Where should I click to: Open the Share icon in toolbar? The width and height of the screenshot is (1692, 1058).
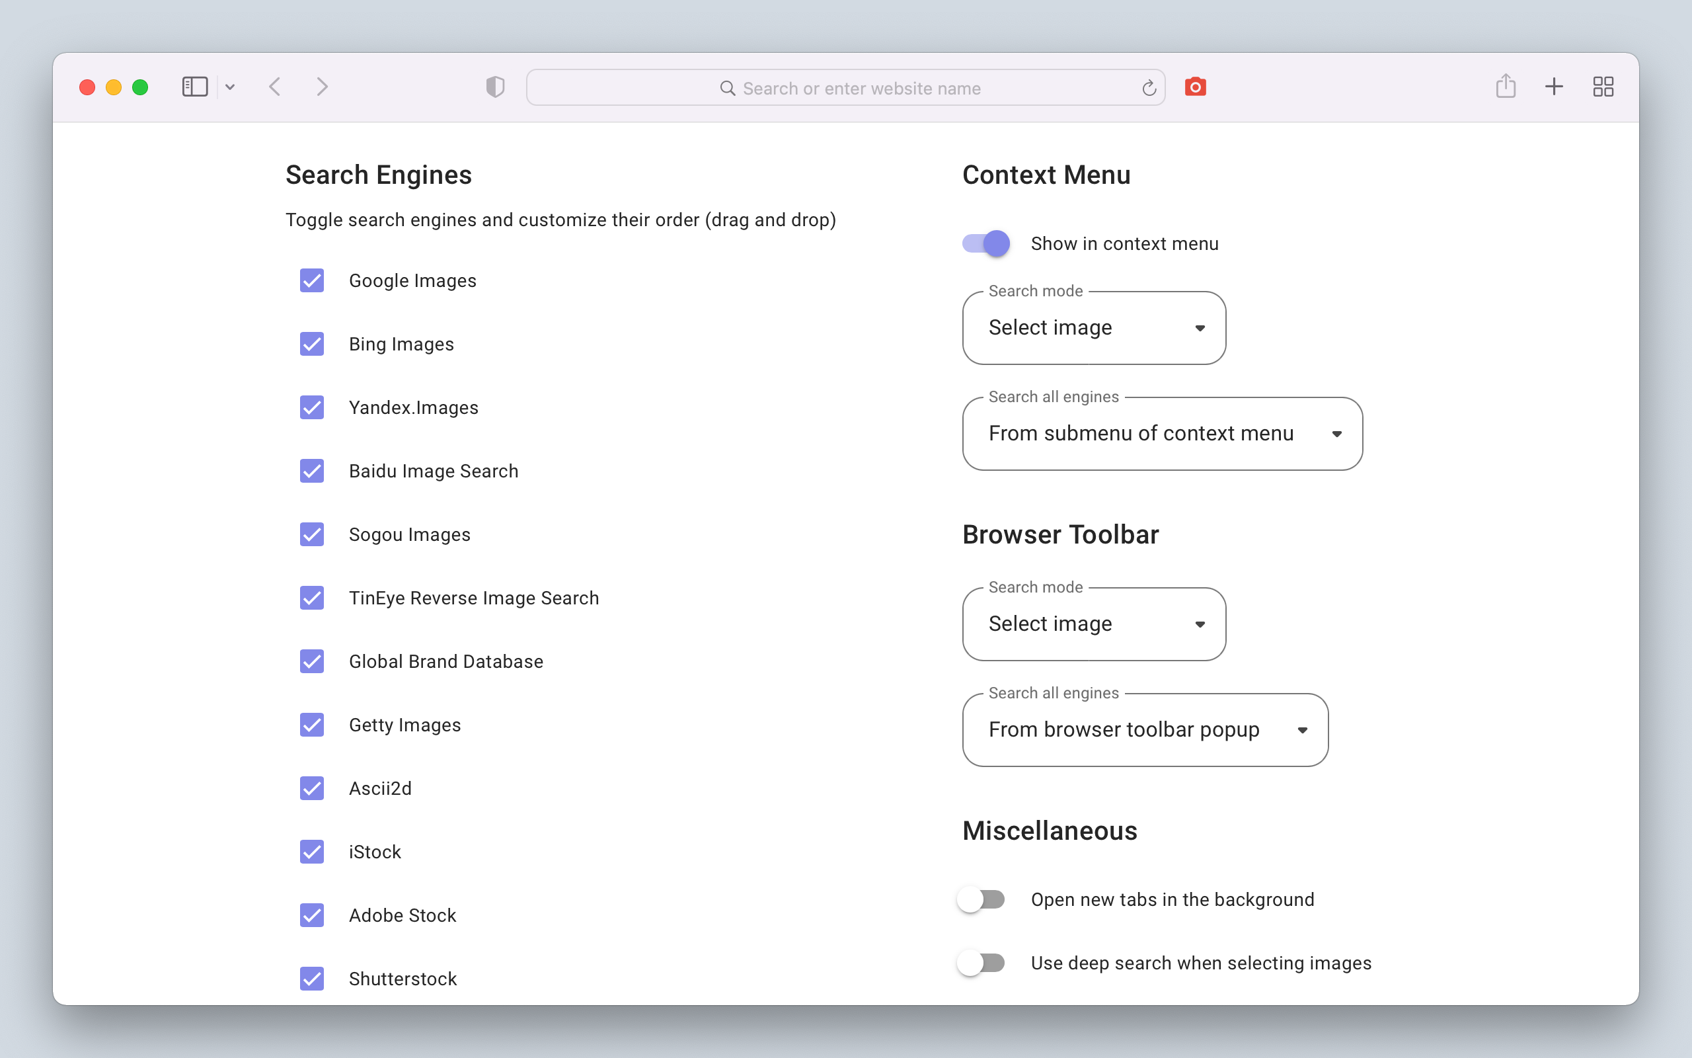point(1506,87)
